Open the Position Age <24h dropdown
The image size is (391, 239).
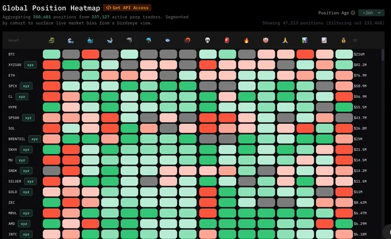tap(371, 13)
